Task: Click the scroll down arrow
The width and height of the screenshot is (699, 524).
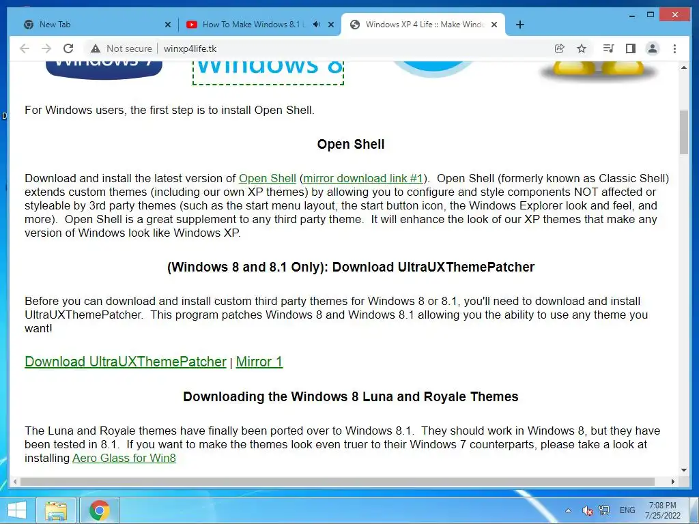Action: (684, 469)
